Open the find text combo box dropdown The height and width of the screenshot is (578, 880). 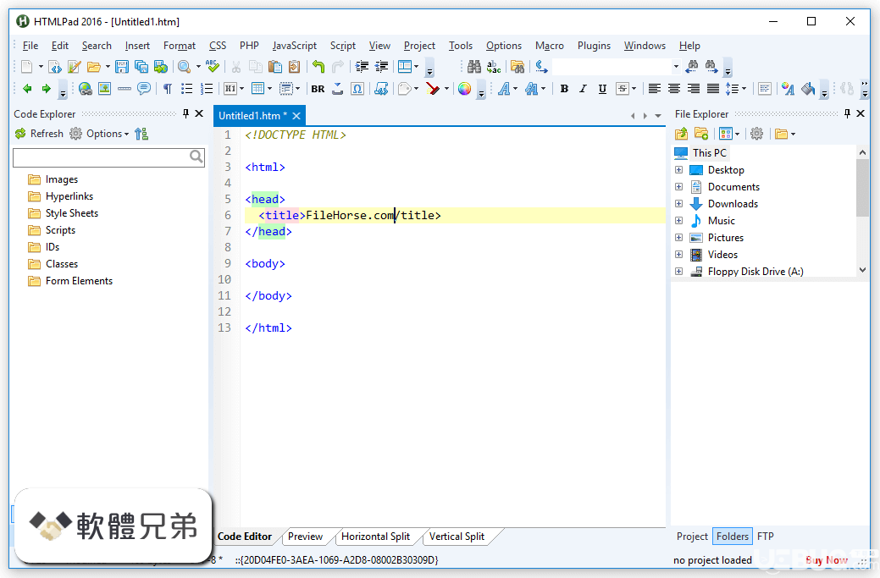tap(676, 67)
